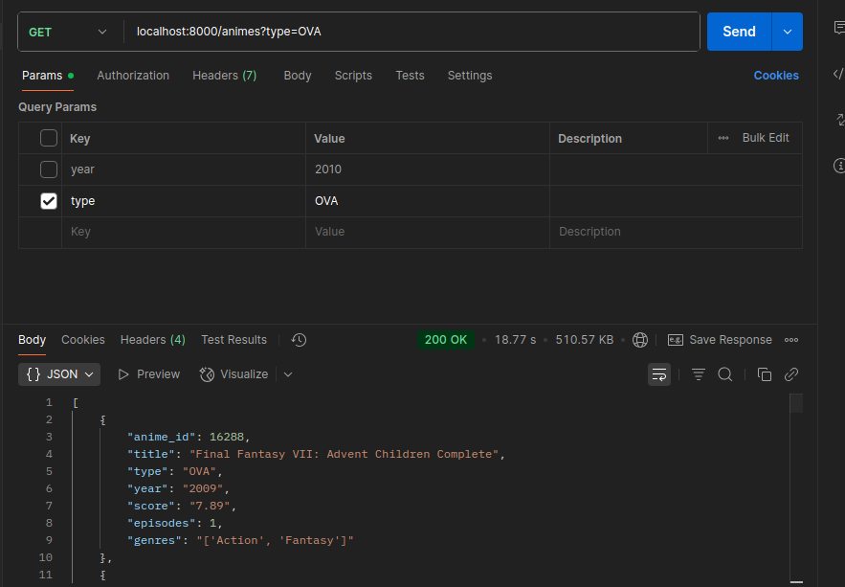Toggle the word wrap lines icon
Image resolution: width=845 pixels, height=587 pixels.
[659, 374]
